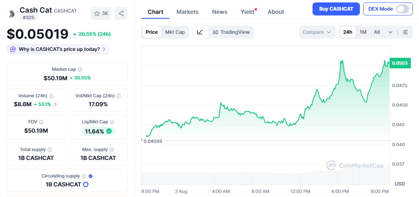This screenshot has width=419, height=197.
Task: Open the Compare dropdown
Action: [317, 32]
